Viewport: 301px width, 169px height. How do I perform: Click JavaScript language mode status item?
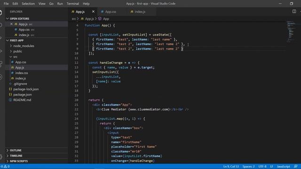[283, 167]
